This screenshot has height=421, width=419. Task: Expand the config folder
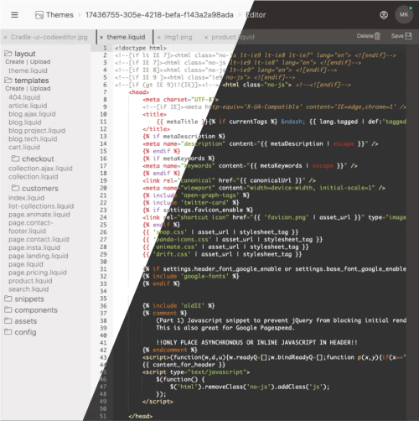25,332
